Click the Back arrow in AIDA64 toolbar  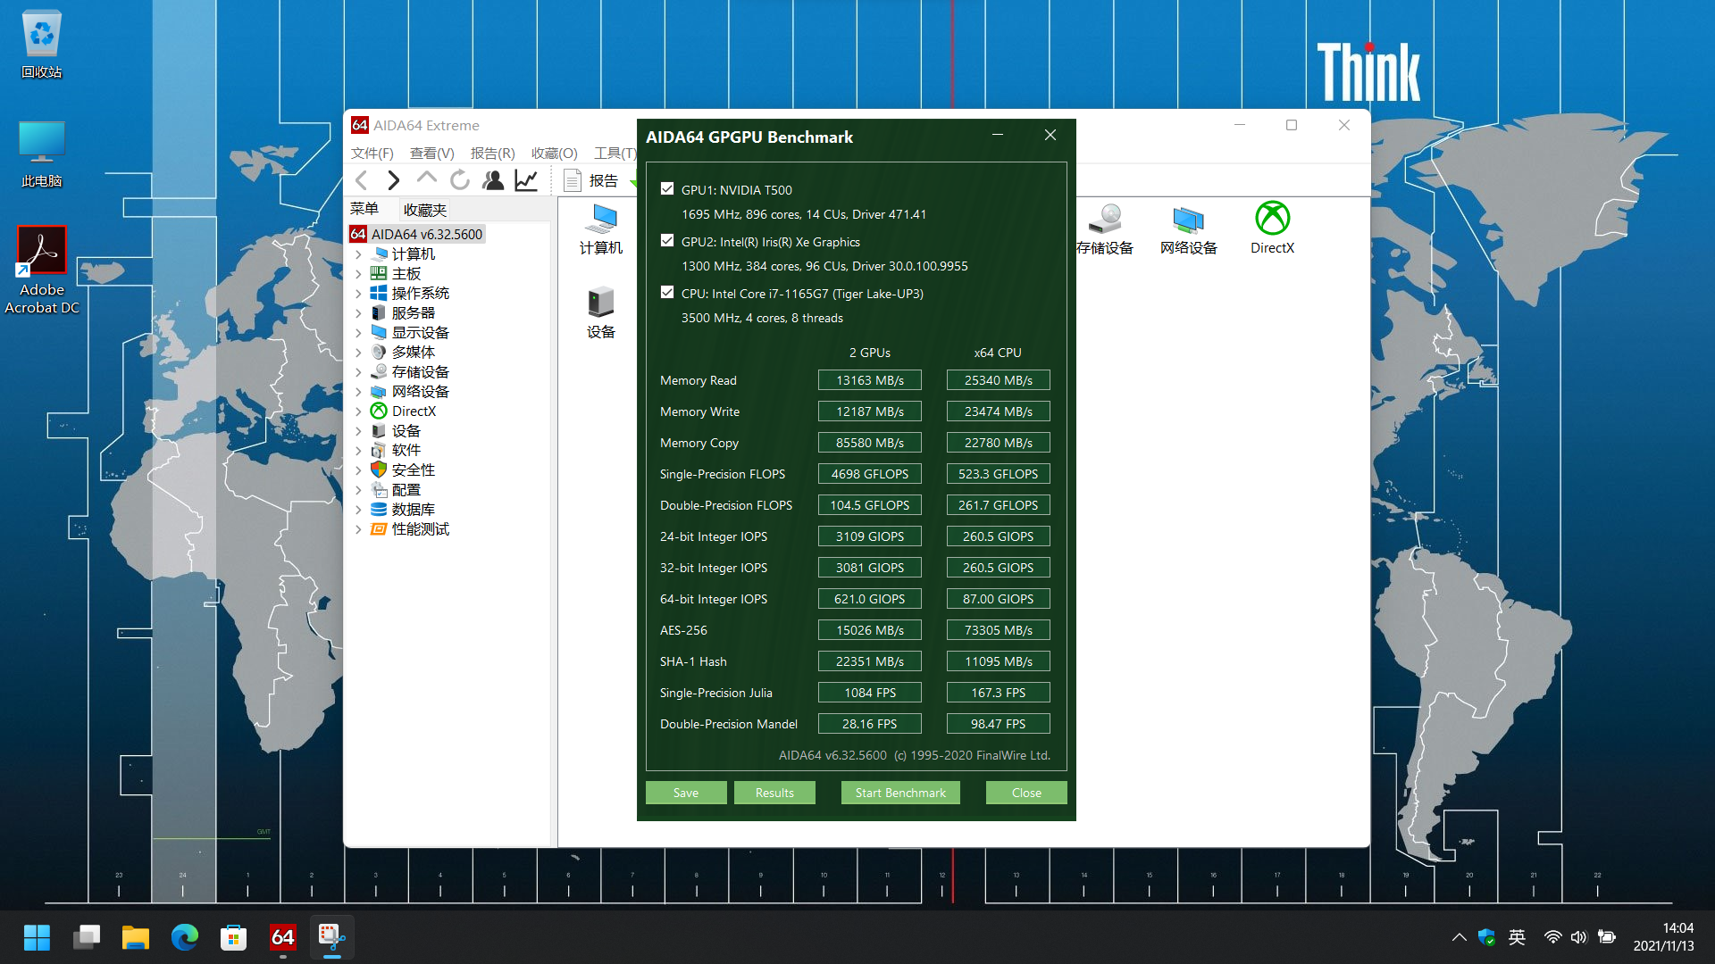point(362,180)
